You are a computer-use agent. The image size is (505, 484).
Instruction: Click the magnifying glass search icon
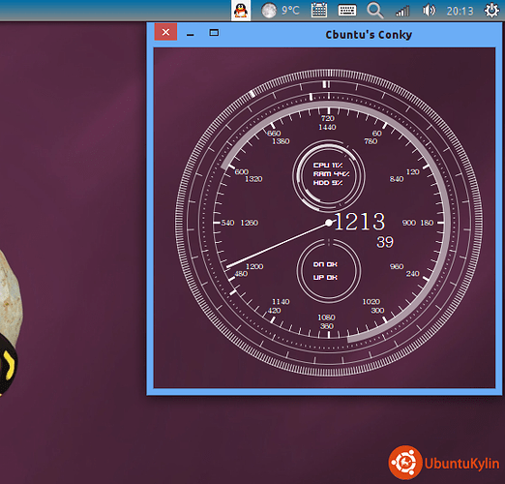coord(375,11)
